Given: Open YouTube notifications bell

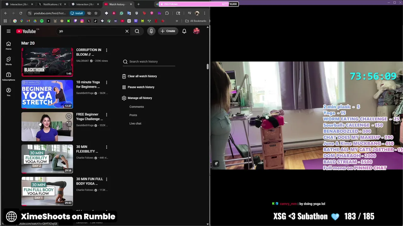Looking at the screenshot, I should click(x=184, y=31).
